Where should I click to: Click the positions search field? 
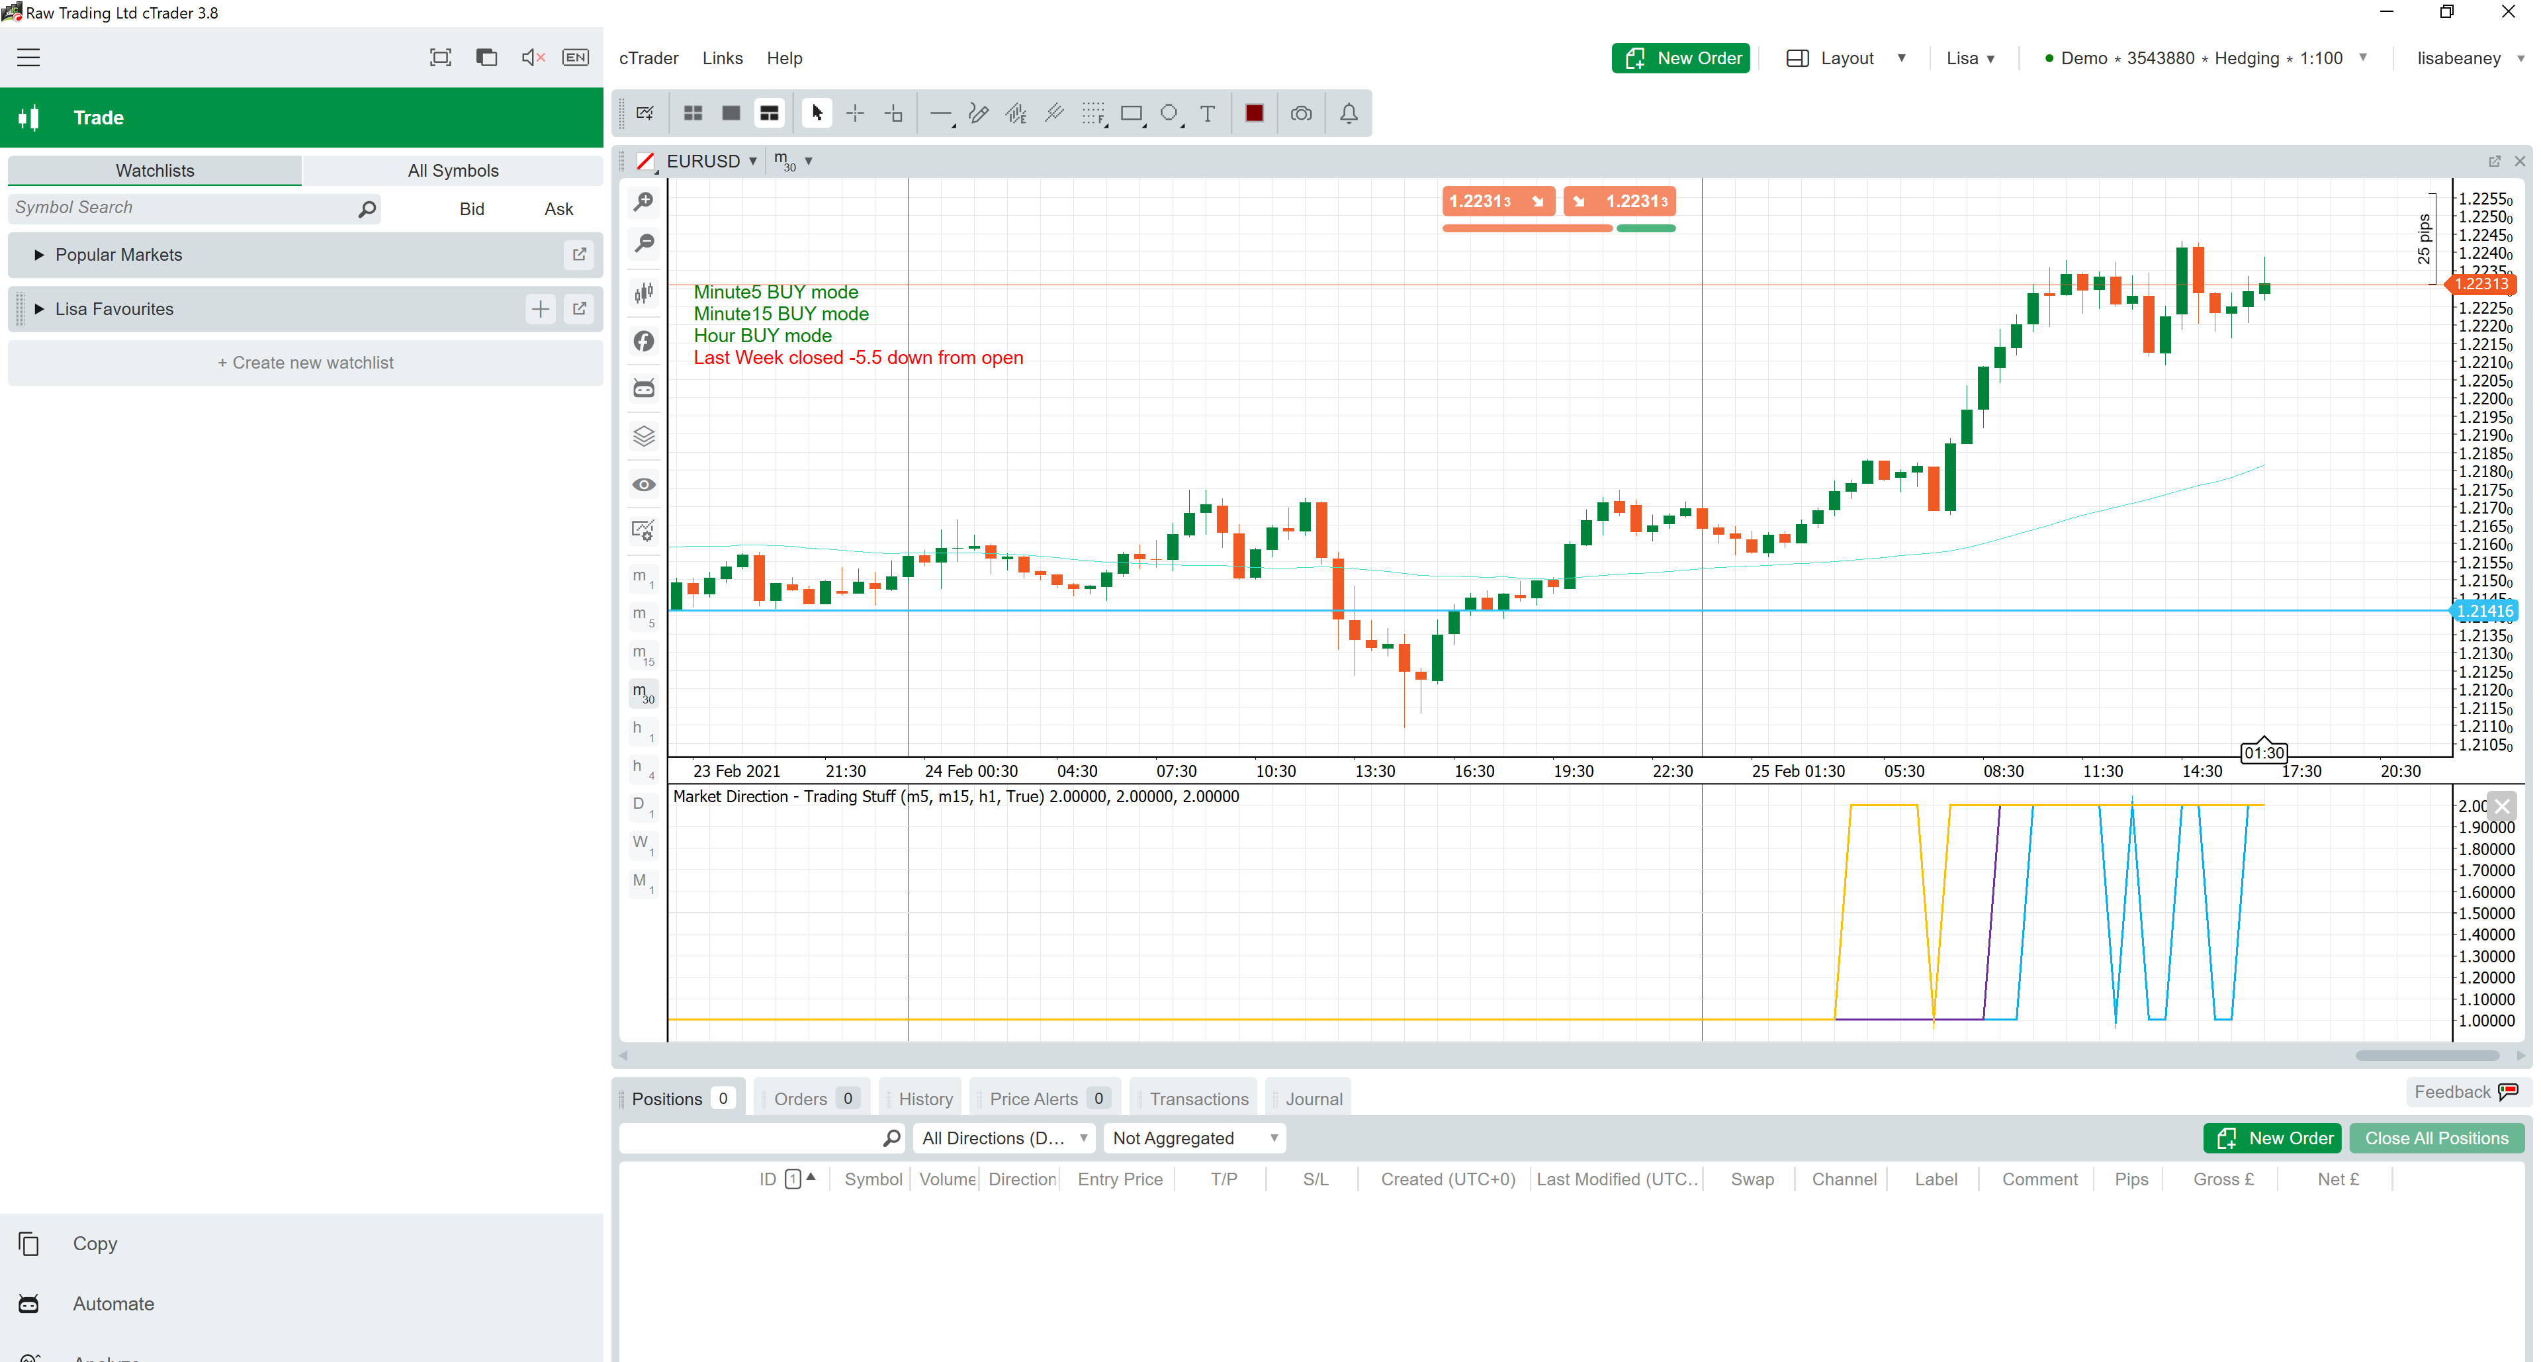(x=760, y=1138)
